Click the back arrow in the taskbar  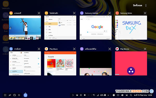pos(19,95)
